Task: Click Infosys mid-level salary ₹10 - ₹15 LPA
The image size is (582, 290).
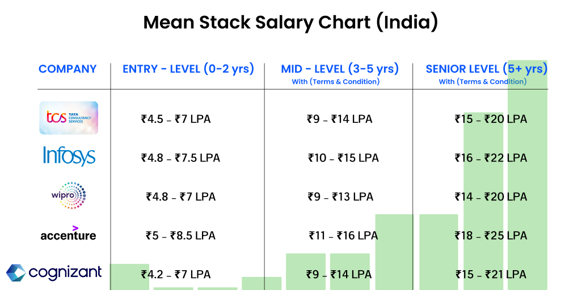Action: (x=343, y=158)
